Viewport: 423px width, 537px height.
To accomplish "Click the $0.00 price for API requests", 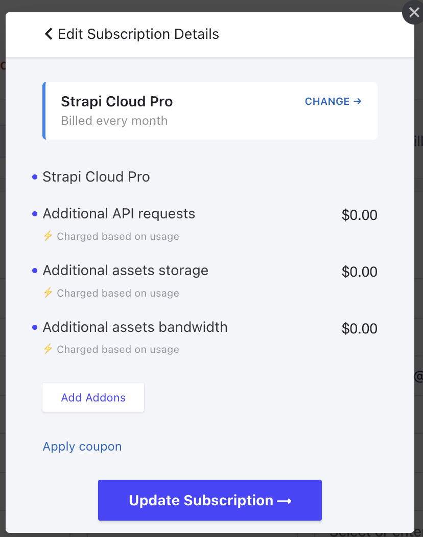I will tap(359, 215).
